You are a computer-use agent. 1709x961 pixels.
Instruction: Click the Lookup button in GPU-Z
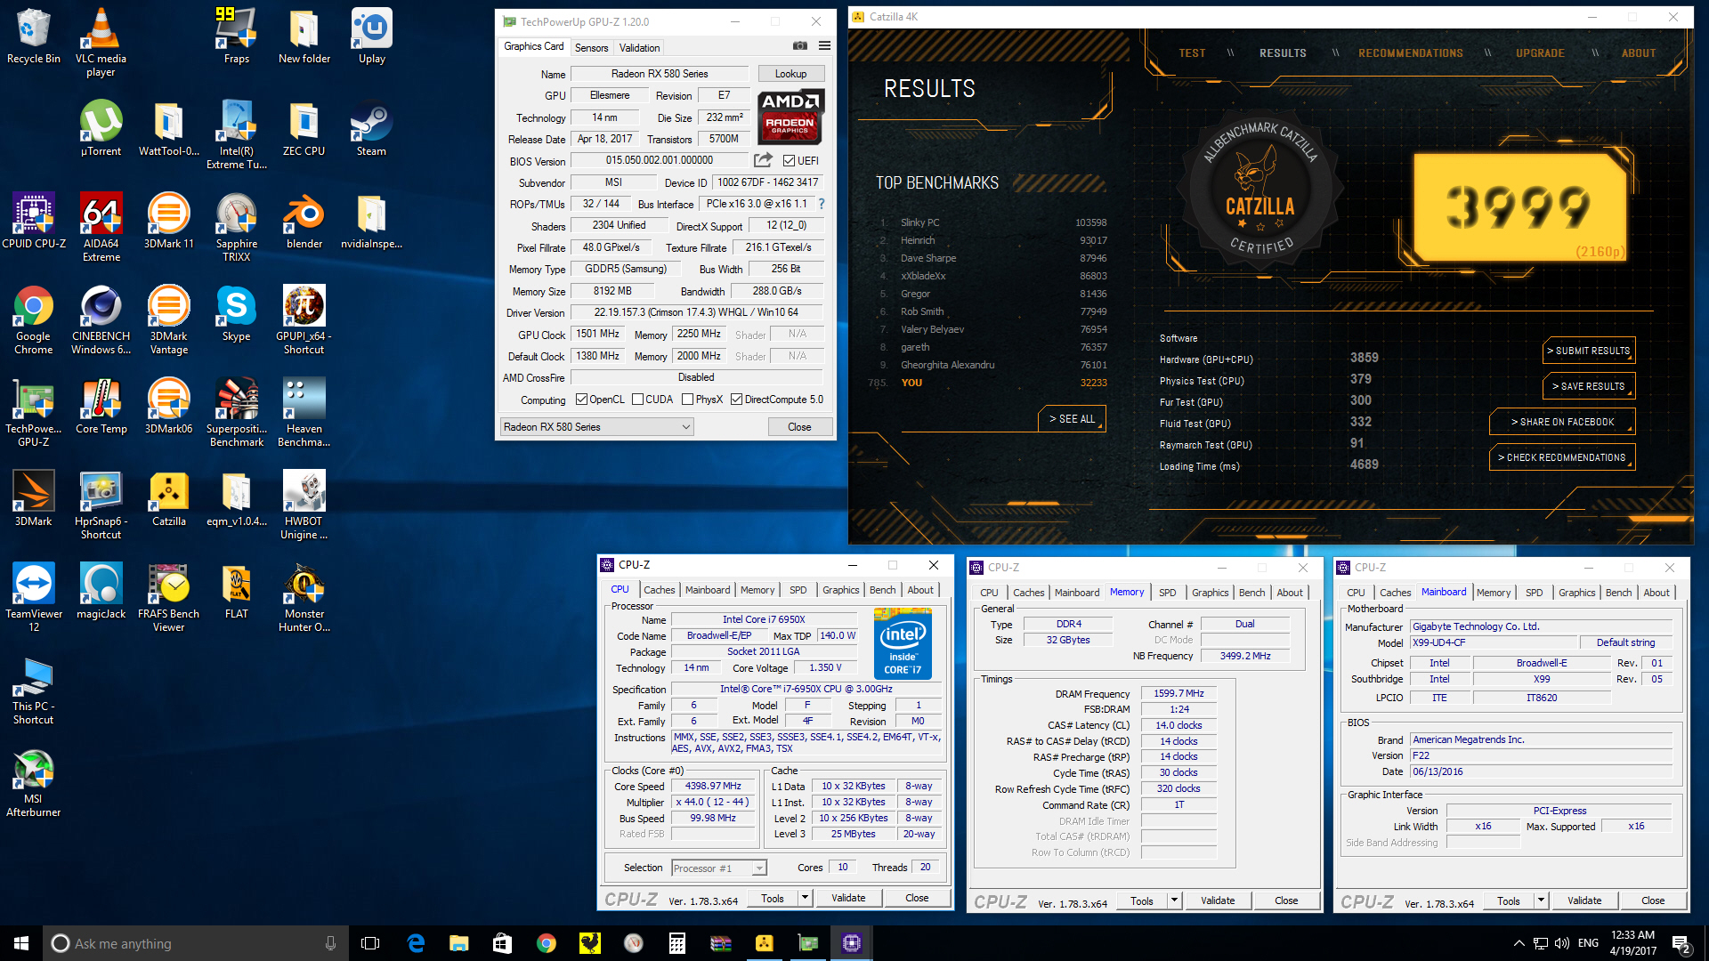coord(790,74)
